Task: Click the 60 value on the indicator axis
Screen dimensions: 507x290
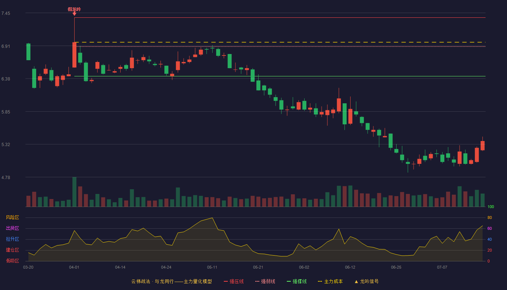Action: [490, 228]
